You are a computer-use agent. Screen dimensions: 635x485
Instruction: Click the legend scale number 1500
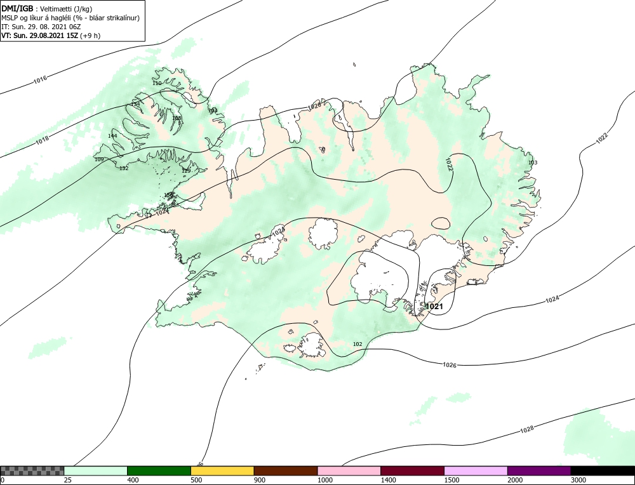452,480
